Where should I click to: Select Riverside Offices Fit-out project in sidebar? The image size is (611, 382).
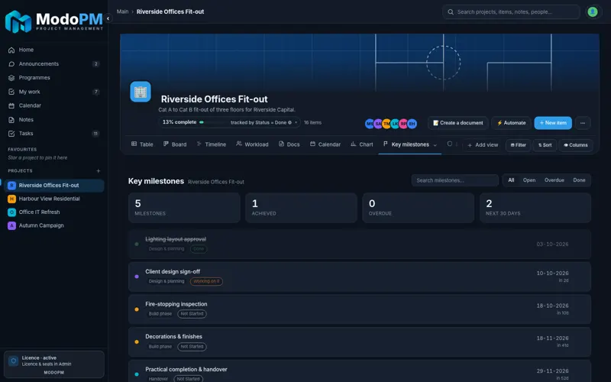[54, 186]
